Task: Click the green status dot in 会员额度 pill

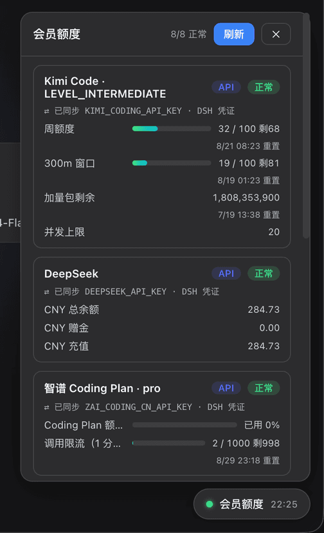Action: (x=210, y=504)
